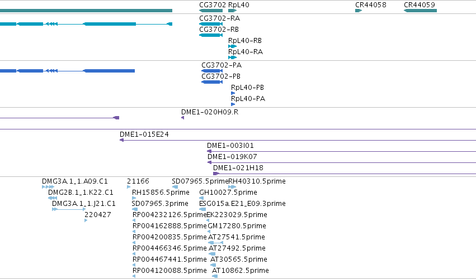Select the CG3702 gene glyph
This screenshot has height=279, width=476.
point(211,11)
